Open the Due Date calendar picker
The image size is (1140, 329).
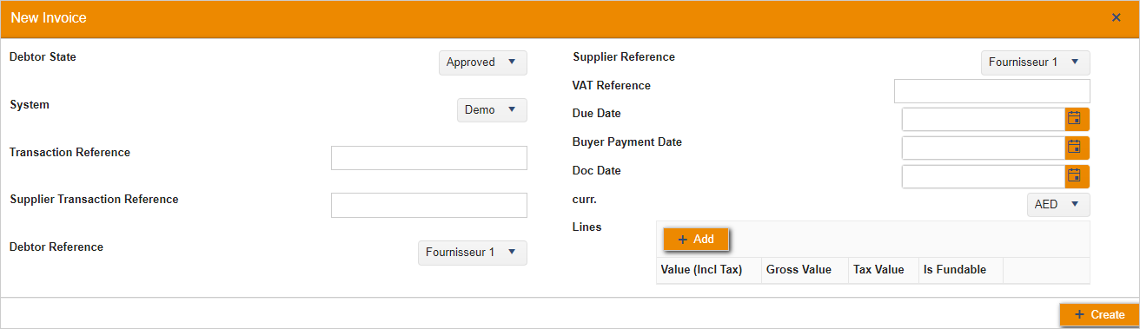pos(1077,120)
